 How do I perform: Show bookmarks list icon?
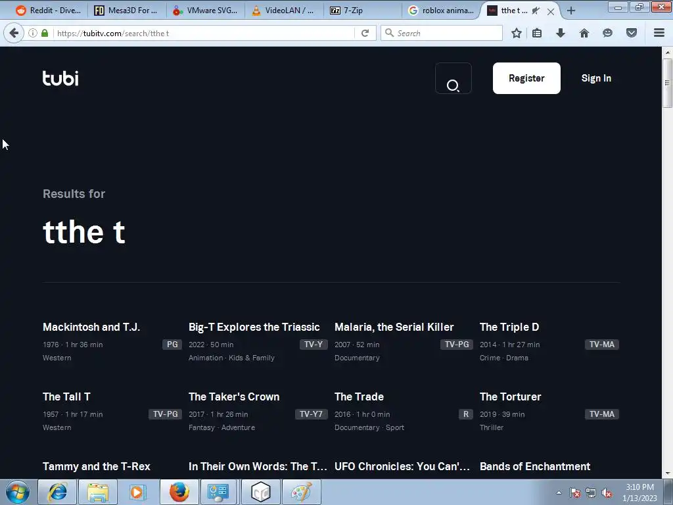coord(537,33)
